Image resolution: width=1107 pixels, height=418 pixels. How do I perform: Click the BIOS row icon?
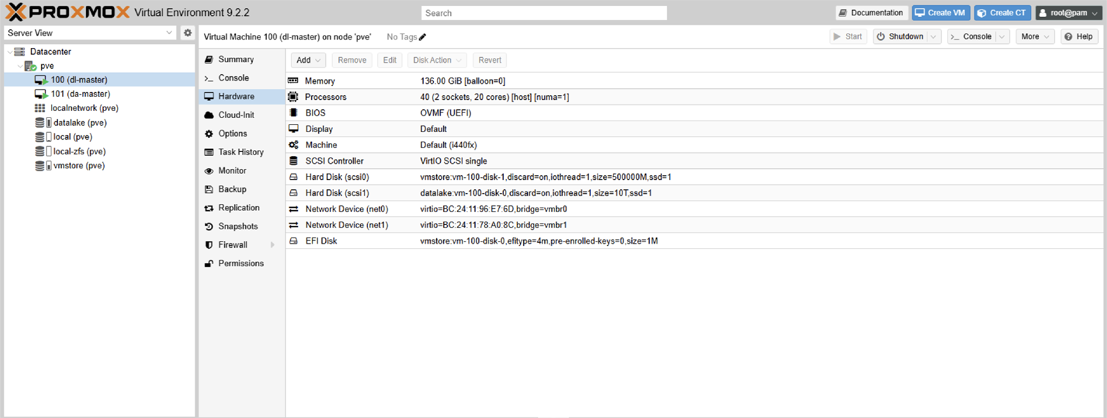tap(293, 113)
